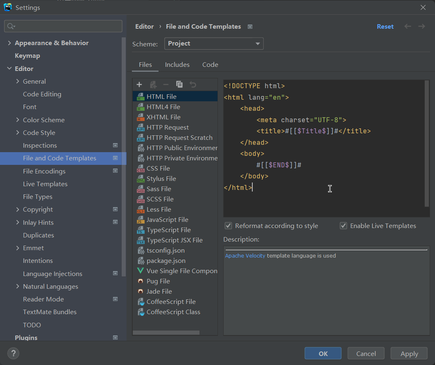Click the back navigation arrow icon
435x365 pixels.
tap(408, 26)
